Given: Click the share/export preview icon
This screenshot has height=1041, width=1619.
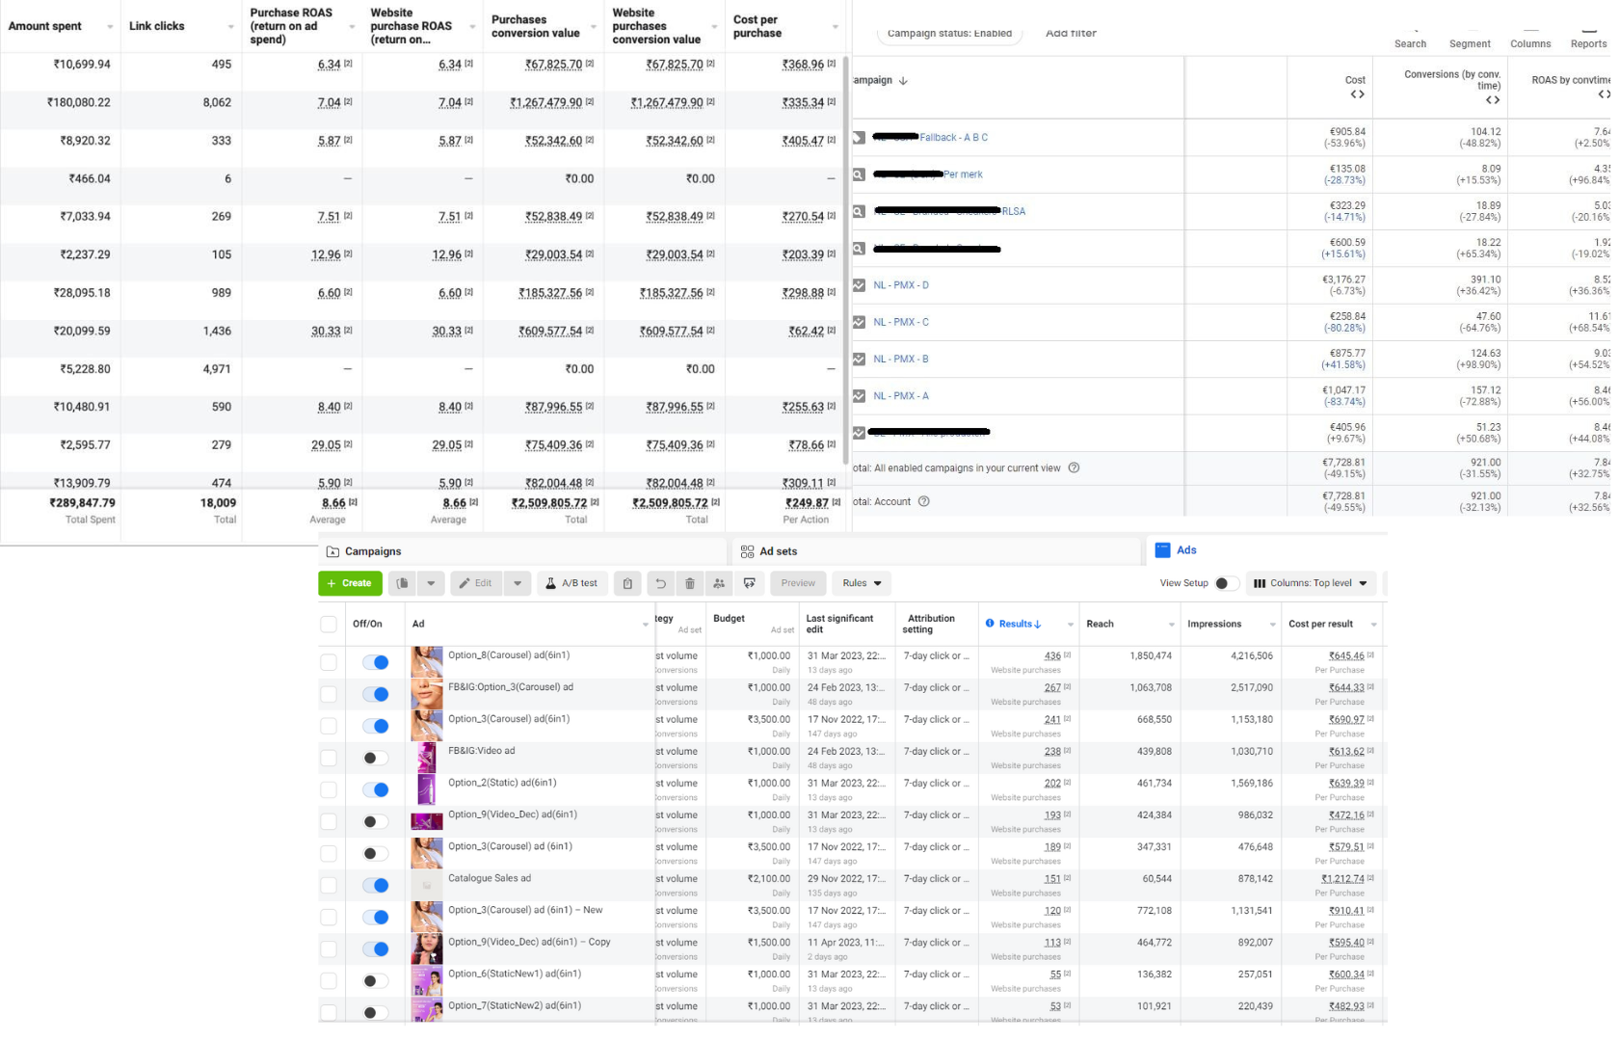Looking at the screenshot, I should (x=749, y=583).
